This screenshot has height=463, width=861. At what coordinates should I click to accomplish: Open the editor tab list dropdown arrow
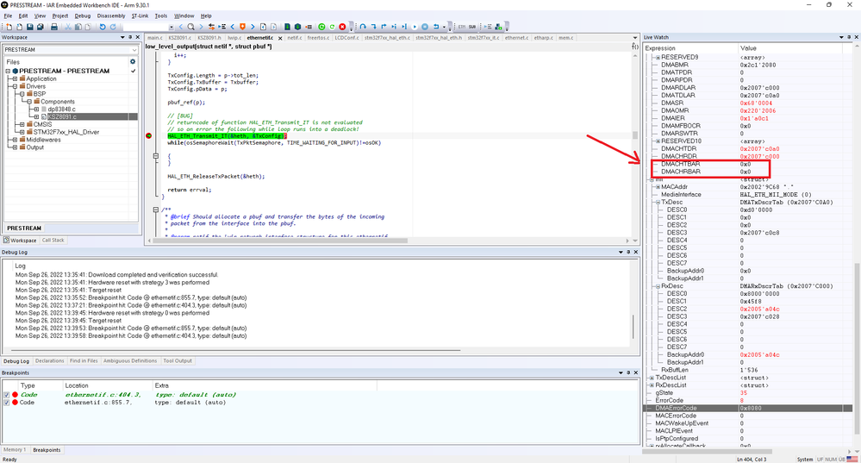click(x=635, y=38)
